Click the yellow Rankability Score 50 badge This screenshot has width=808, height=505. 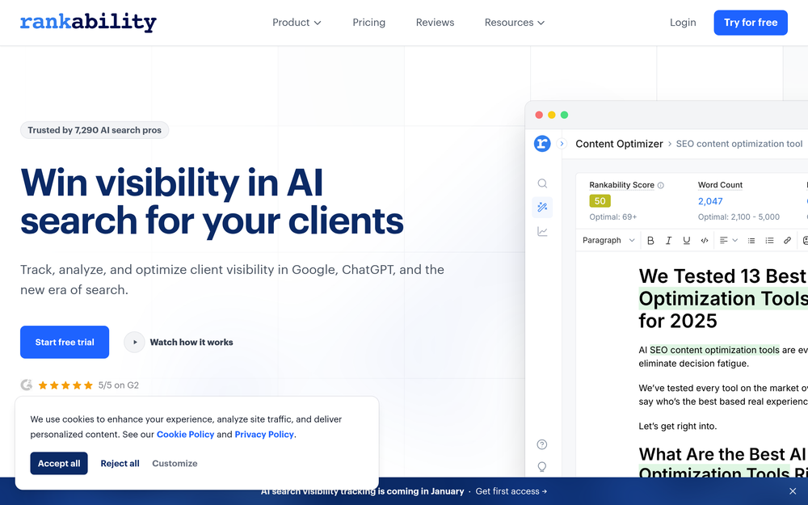pyautogui.click(x=600, y=200)
